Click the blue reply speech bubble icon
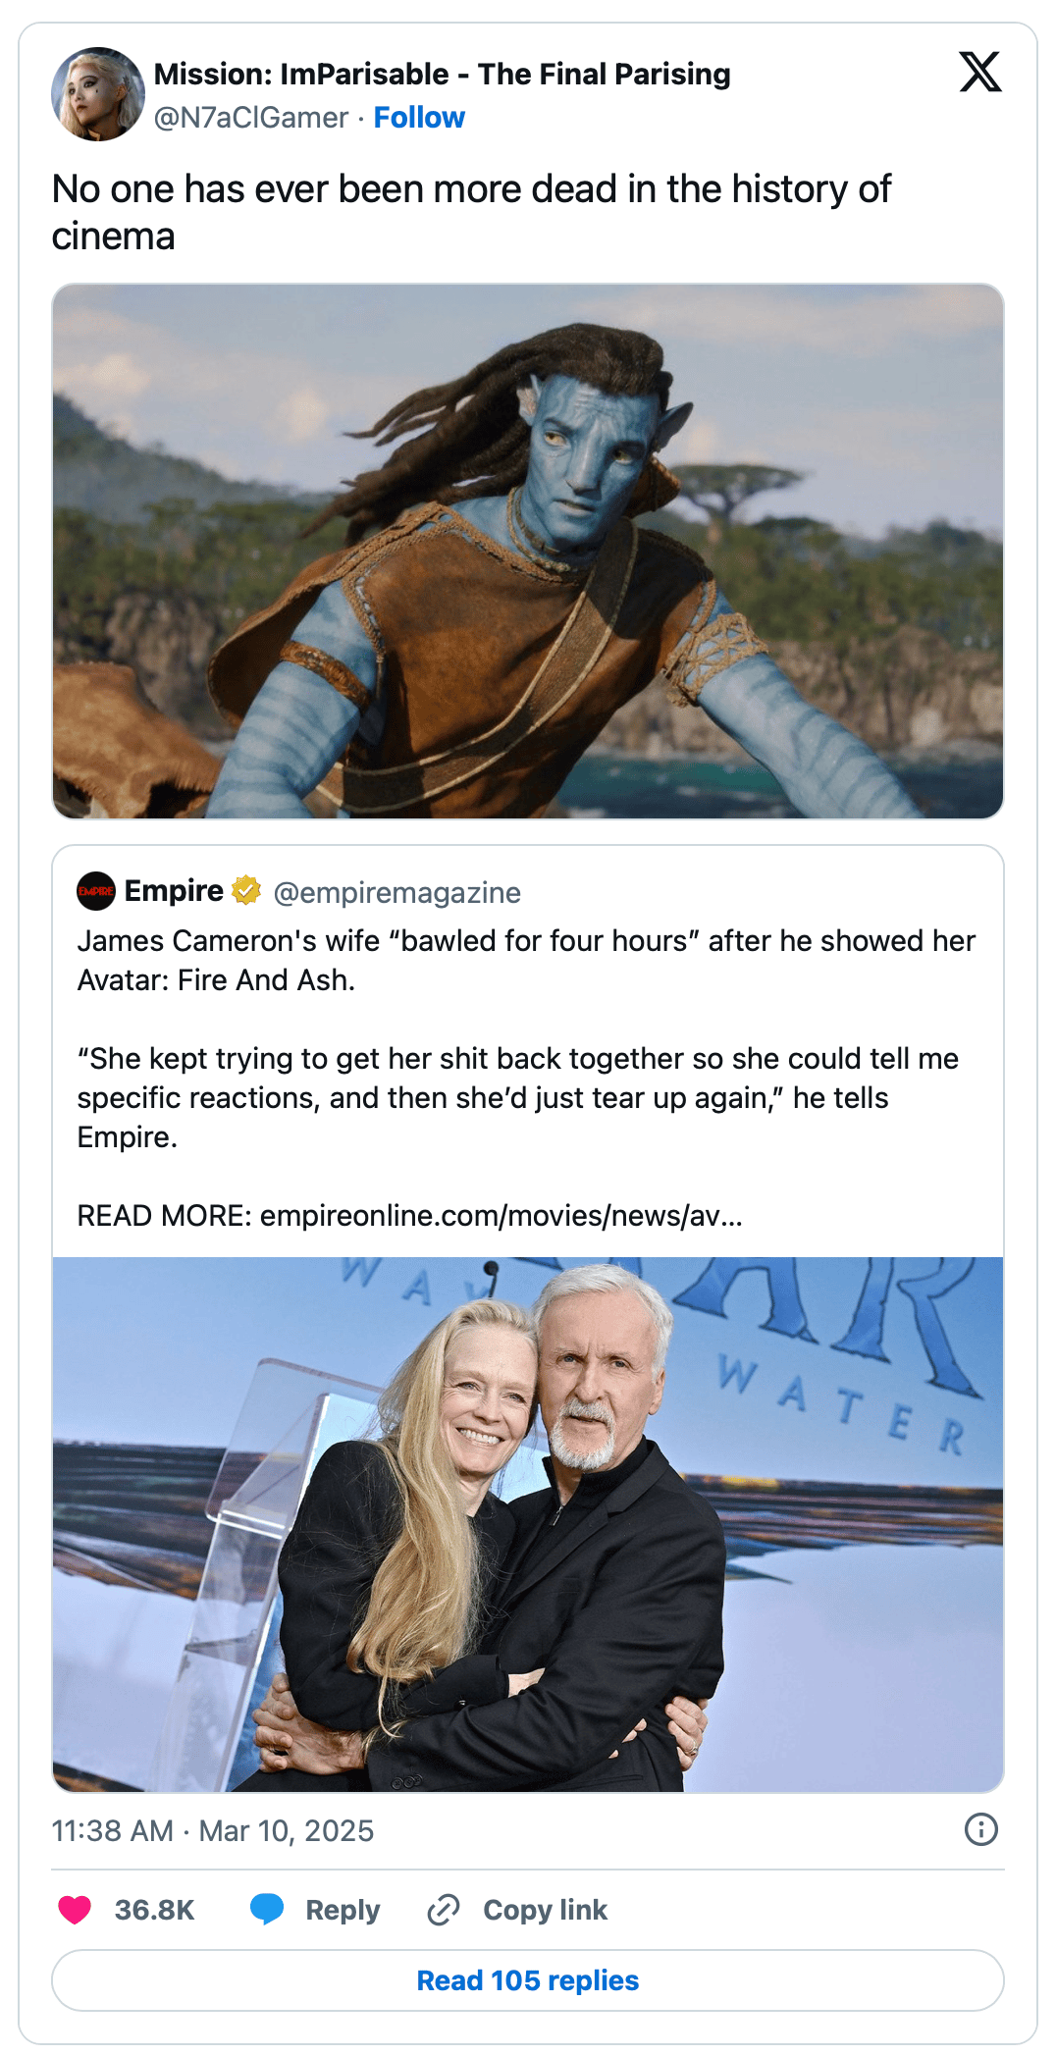Image resolution: width=1056 pixels, height=2055 pixels. point(267,1910)
